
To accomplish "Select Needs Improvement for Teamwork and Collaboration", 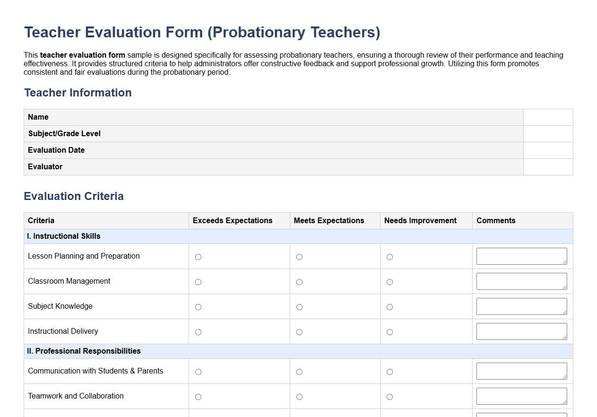I will pos(389,397).
